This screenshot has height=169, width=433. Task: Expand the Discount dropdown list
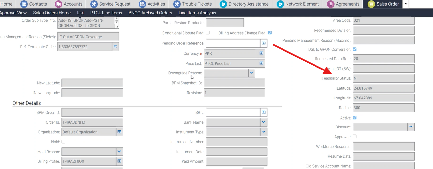[x=411, y=127]
